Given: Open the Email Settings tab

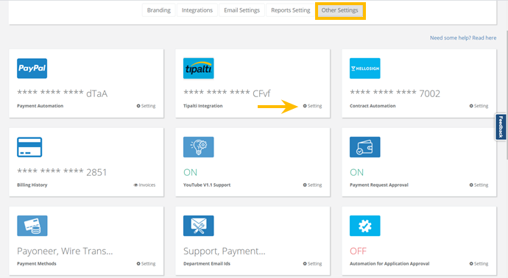Looking at the screenshot, I should pos(241,10).
